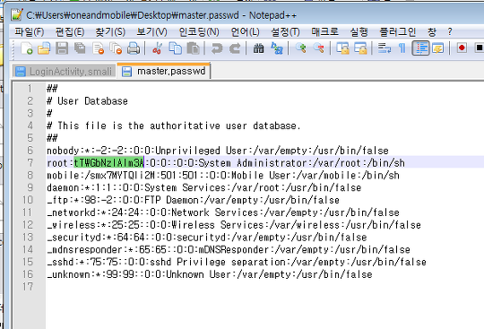
Task: Click highlighted root password hash tTWGbNzIAIm3A
Action: 108,162
